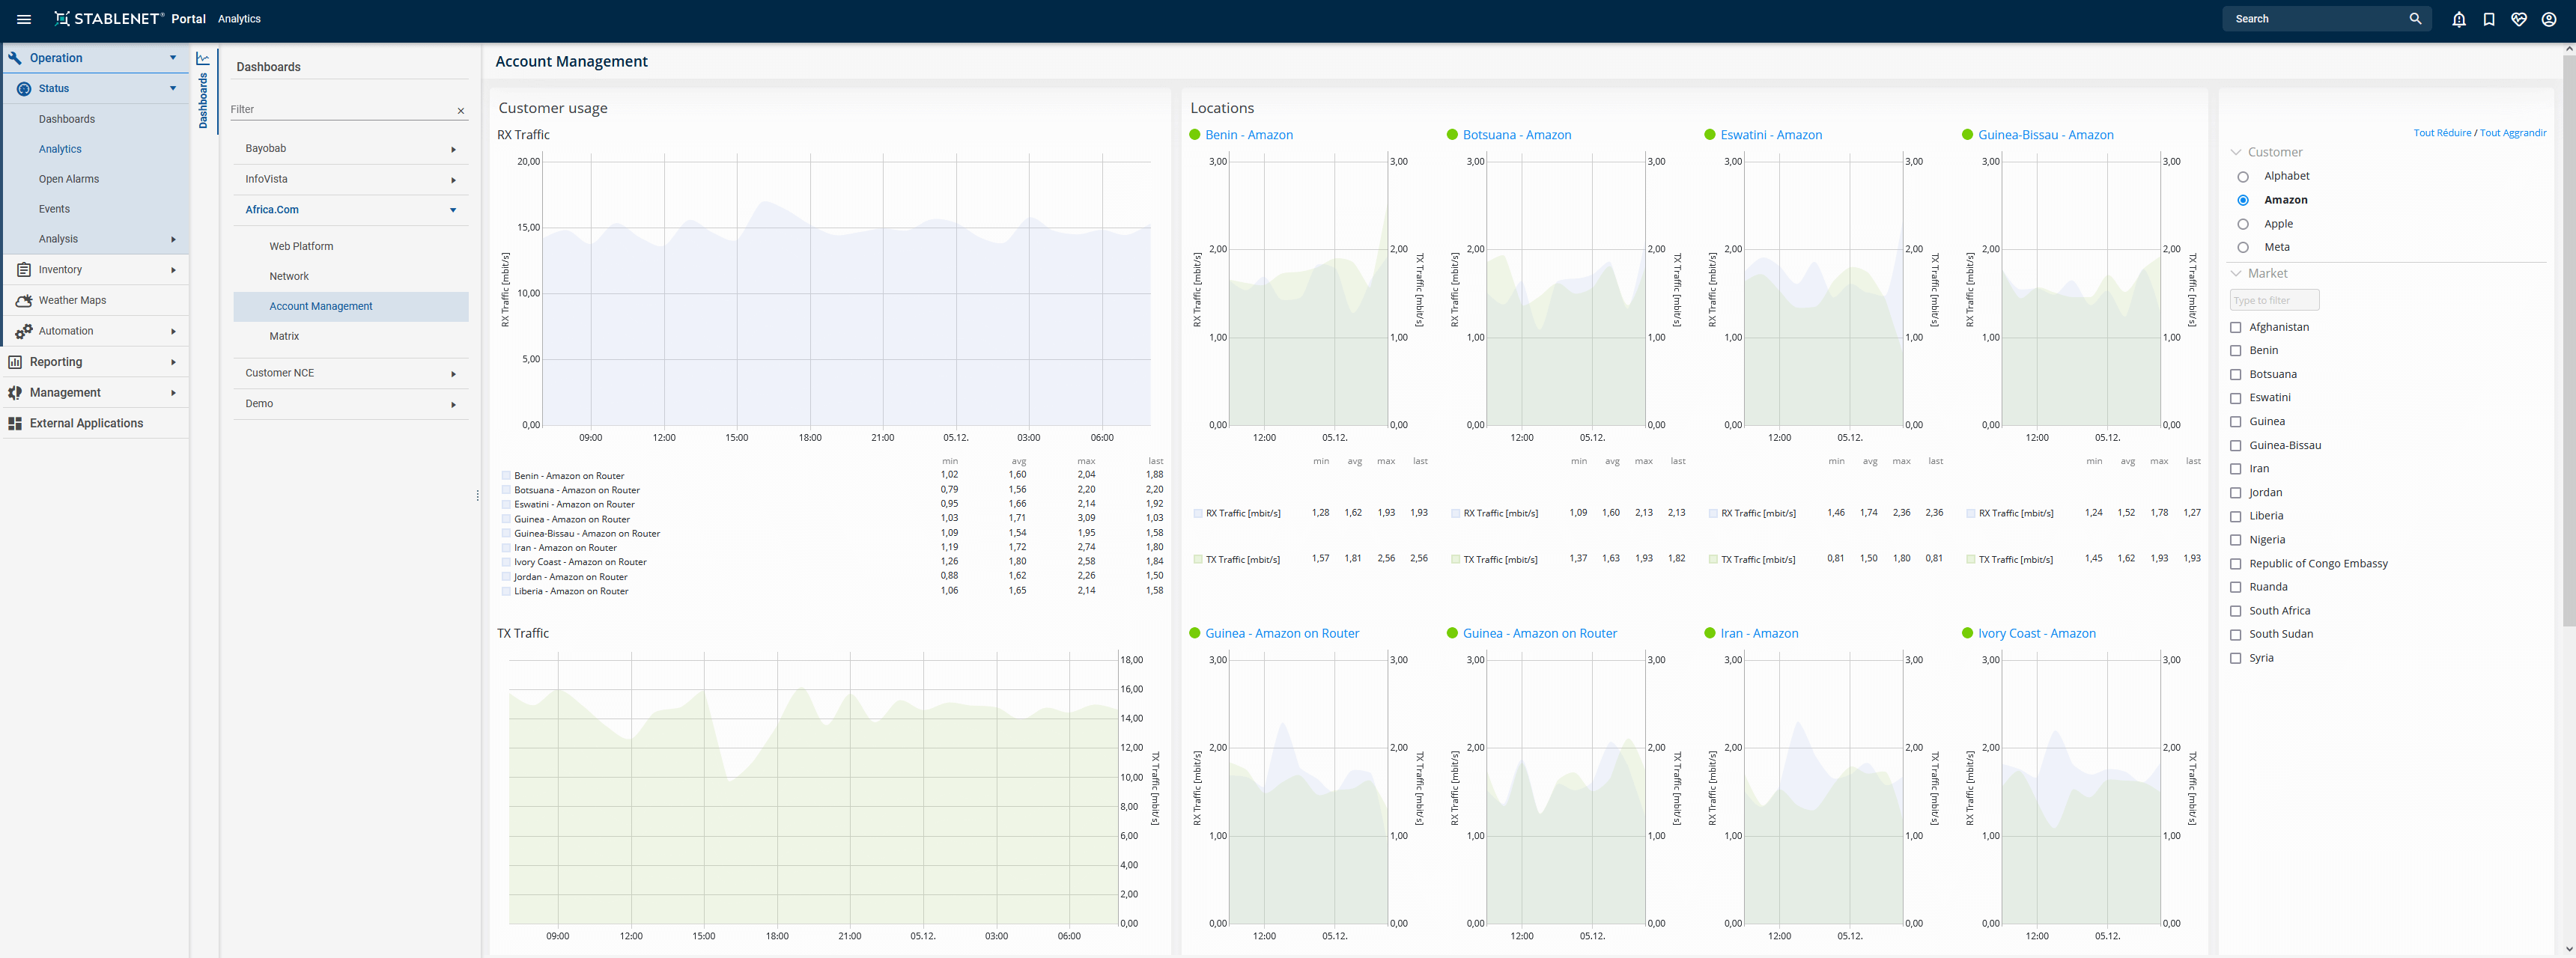Open Open Alarms menu item
This screenshot has height=958, width=2576.
[69, 179]
